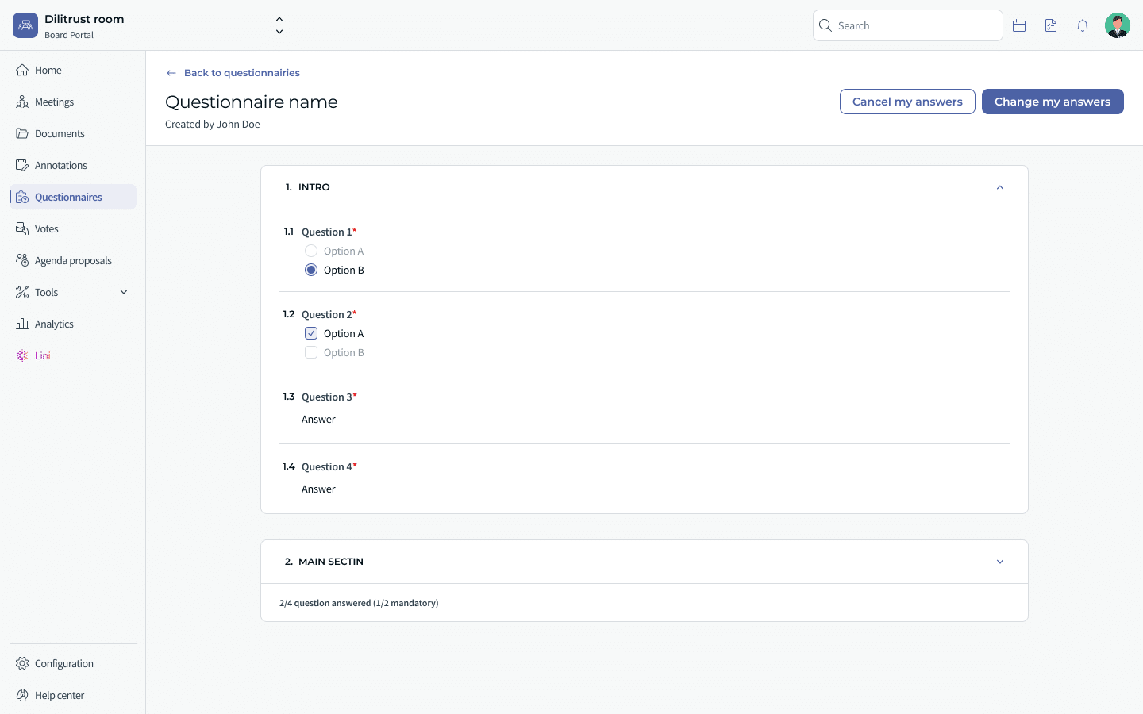Screen dimensions: 1143x714
Task: Click in the Search input field
Action: (908, 25)
